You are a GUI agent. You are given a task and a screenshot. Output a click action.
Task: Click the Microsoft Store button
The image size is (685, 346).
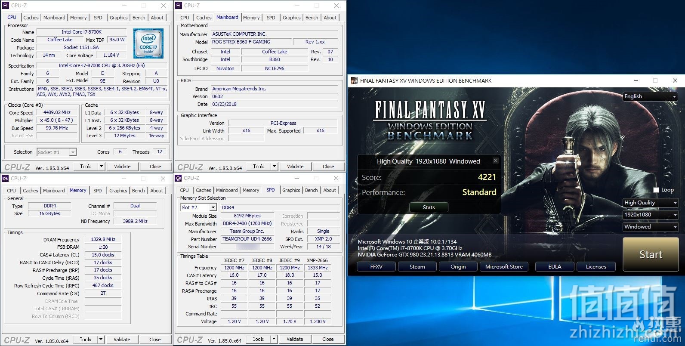[504, 267]
